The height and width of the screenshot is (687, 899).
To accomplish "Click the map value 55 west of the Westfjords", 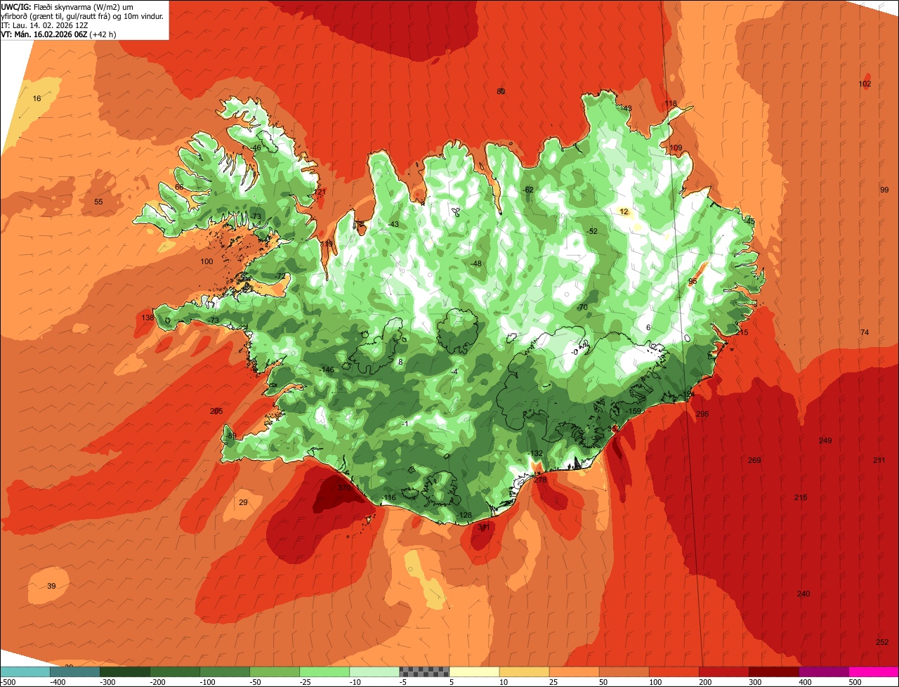I will click(x=98, y=202).
